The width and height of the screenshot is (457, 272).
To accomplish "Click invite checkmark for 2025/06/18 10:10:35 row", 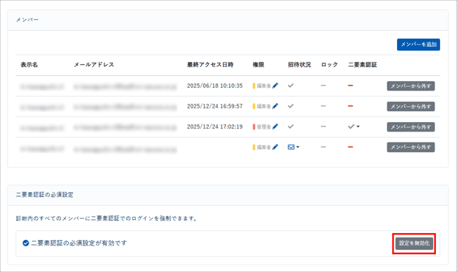I will tap(291, 86).
